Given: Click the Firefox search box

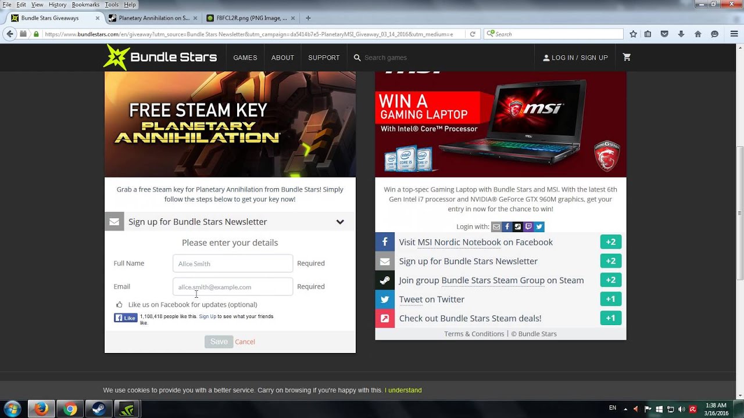Looking at the screenshot, I should (x=553, y=34).
